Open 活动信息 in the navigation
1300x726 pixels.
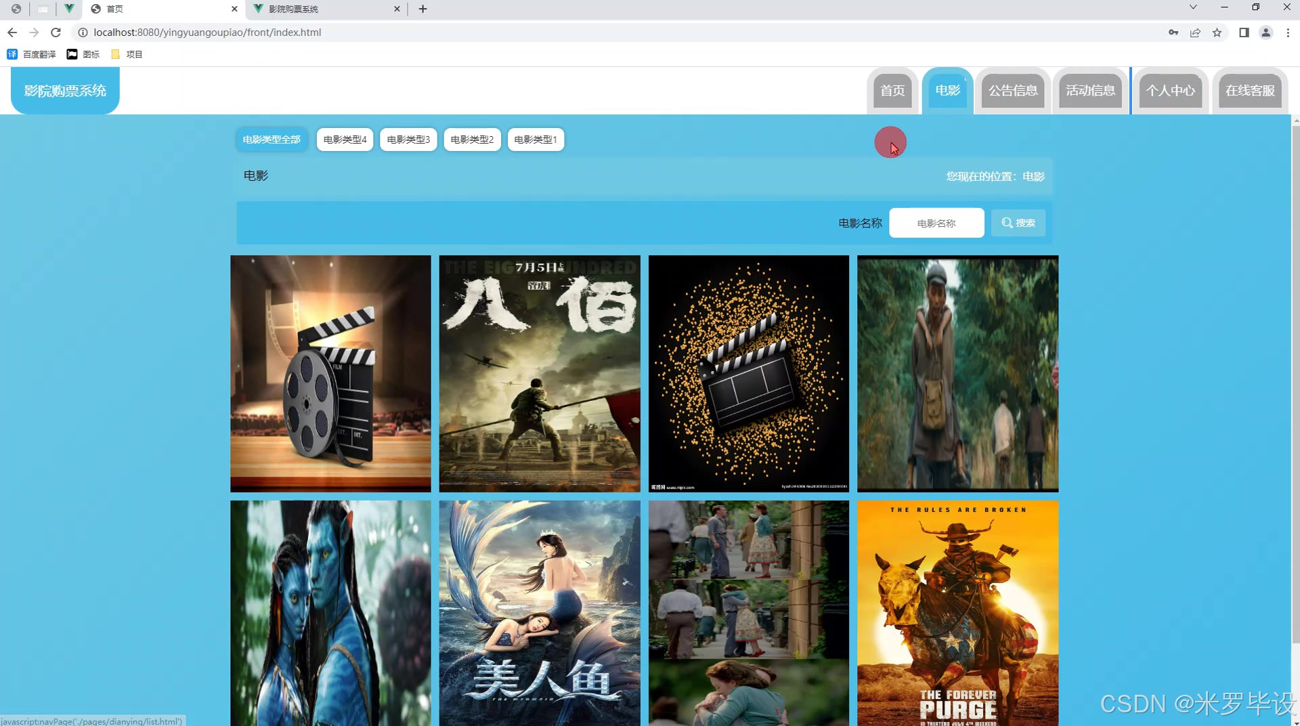[1090, 91]
